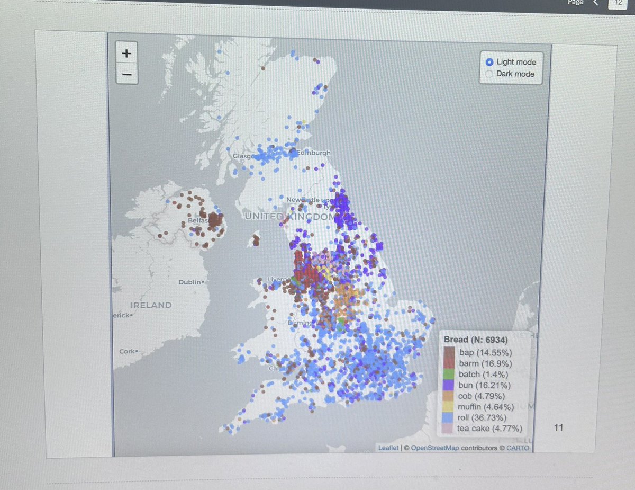Image resolution: width=635 pixels, height=490 pixels.
Task: Click the green batch color swatch
Action: coord(449,374)
